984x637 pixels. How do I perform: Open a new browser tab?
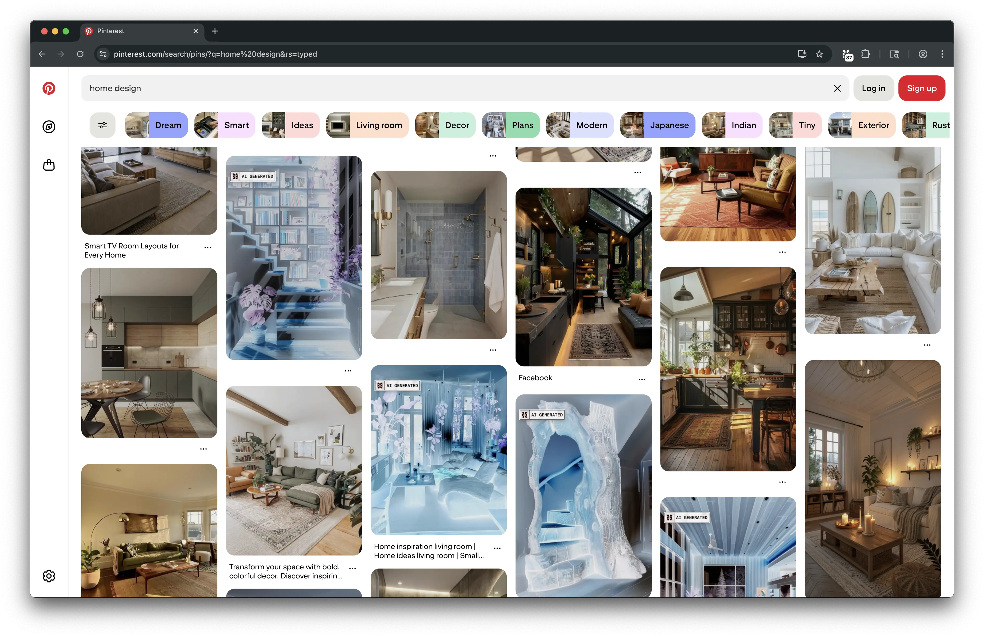pyautogui.click(x=215, y=31)
